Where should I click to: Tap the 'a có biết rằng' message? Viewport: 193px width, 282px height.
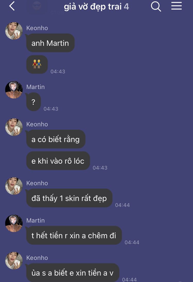tap(56, 139)
